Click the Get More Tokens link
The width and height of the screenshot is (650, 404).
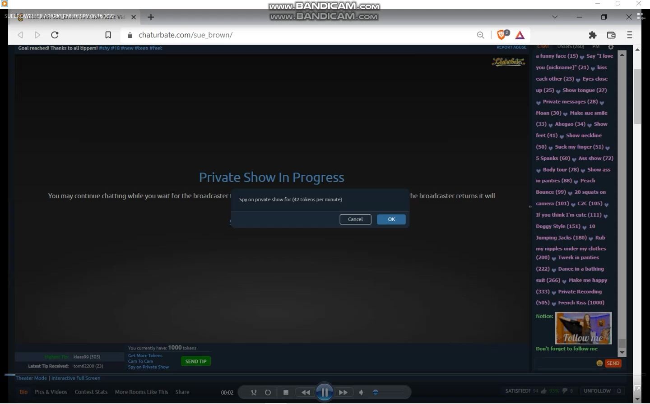point(145,355)
